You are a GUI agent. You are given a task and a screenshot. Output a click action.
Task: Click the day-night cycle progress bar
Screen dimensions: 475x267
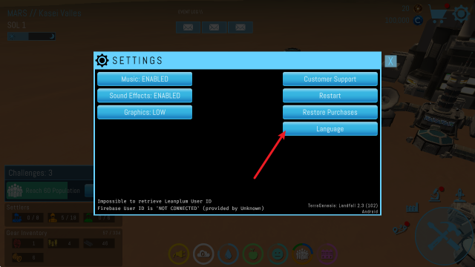(31, 36)
